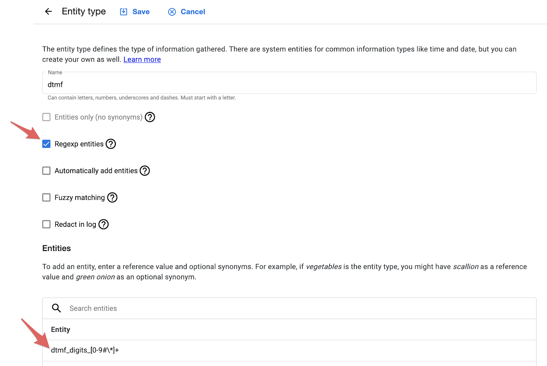Edit the Name field containing dtmf
The height and width of the screenshot is (366, 547).
pos(289,83)
